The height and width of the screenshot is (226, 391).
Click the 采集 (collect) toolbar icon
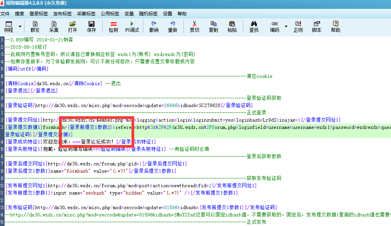[54, 26]
